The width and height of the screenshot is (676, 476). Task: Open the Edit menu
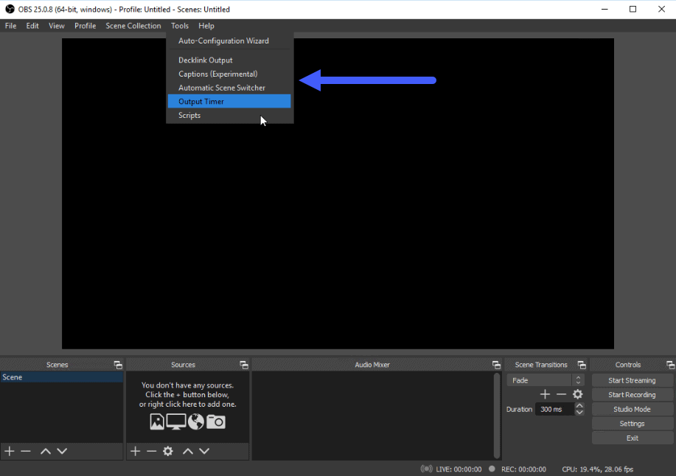point(32,26)
